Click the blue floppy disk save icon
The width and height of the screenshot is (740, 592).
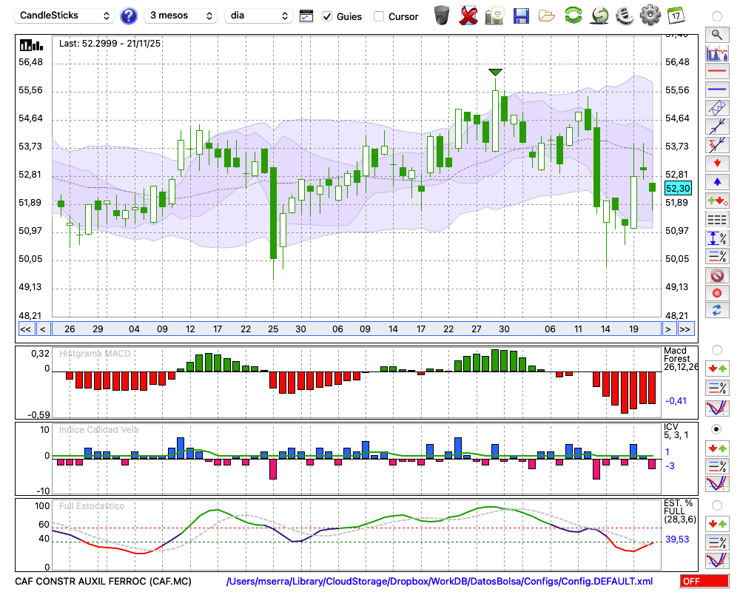point(521,15)
